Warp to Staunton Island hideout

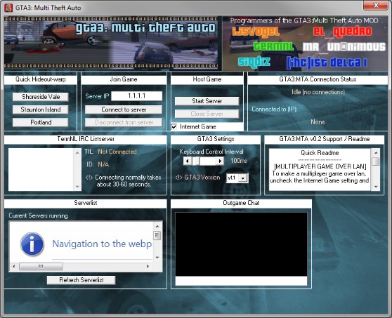click(41, 110)
